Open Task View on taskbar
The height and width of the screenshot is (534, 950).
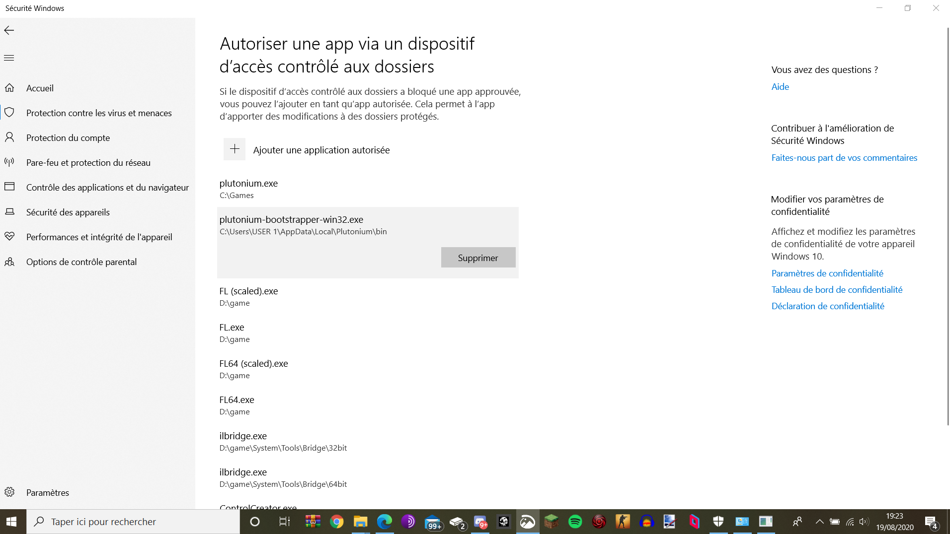click(x=285, y=522)
